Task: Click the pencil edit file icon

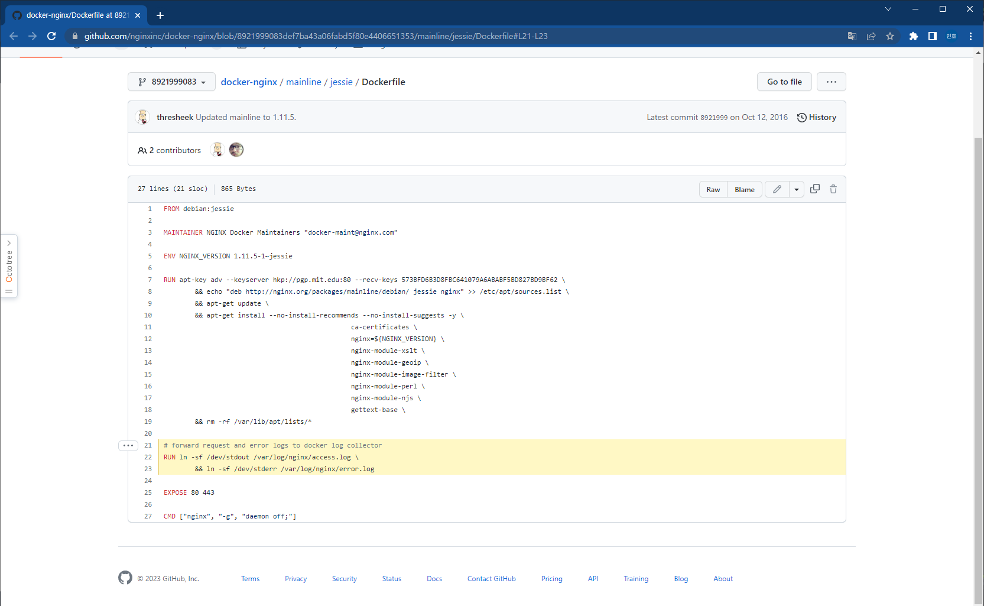Action: (x=777, y=189)
